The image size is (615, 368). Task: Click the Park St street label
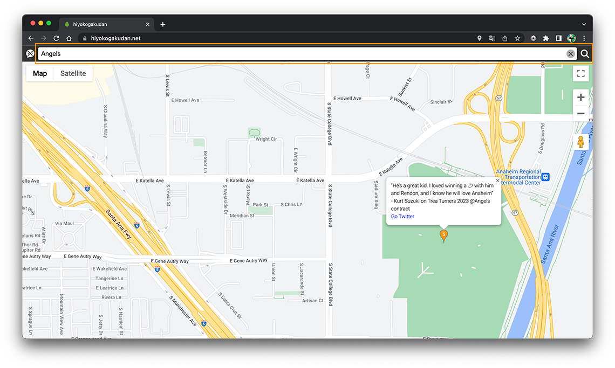coord(261,205)
